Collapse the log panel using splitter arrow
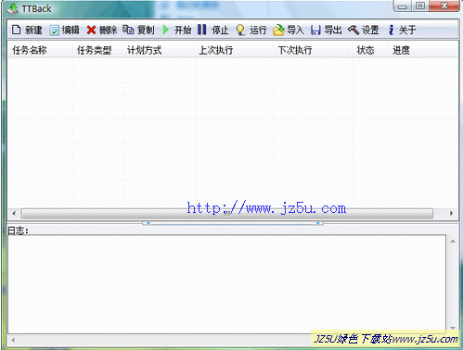Screen dimensions: 463x350 tap(233, 223)
